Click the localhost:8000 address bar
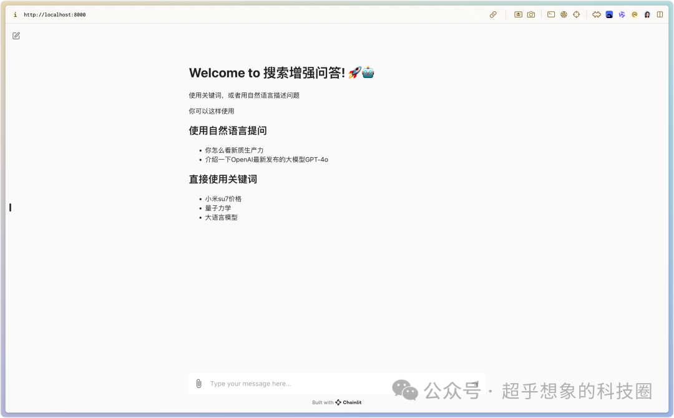Viewport: 674px width, 418px height. pyautogui.click(x=56, y=14)
